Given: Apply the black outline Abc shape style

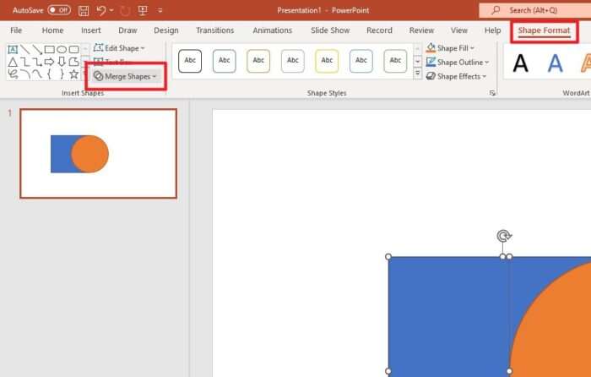Looking at the screenshot, I should (x=190, y=60).
